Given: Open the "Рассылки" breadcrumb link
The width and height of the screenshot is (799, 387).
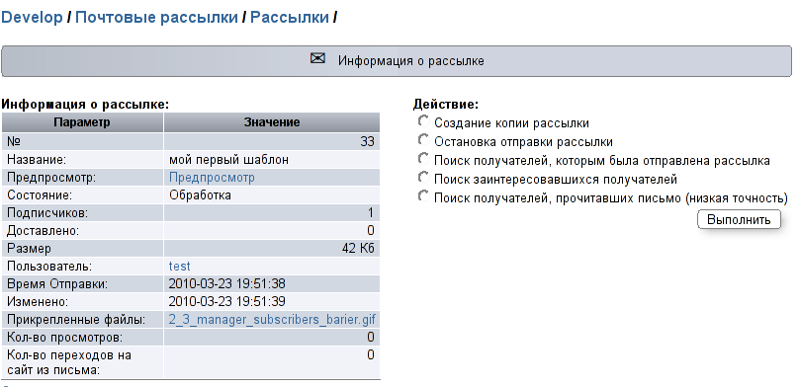Looking at the screenshot, I should pyautogui.click(x=290, y=18).
